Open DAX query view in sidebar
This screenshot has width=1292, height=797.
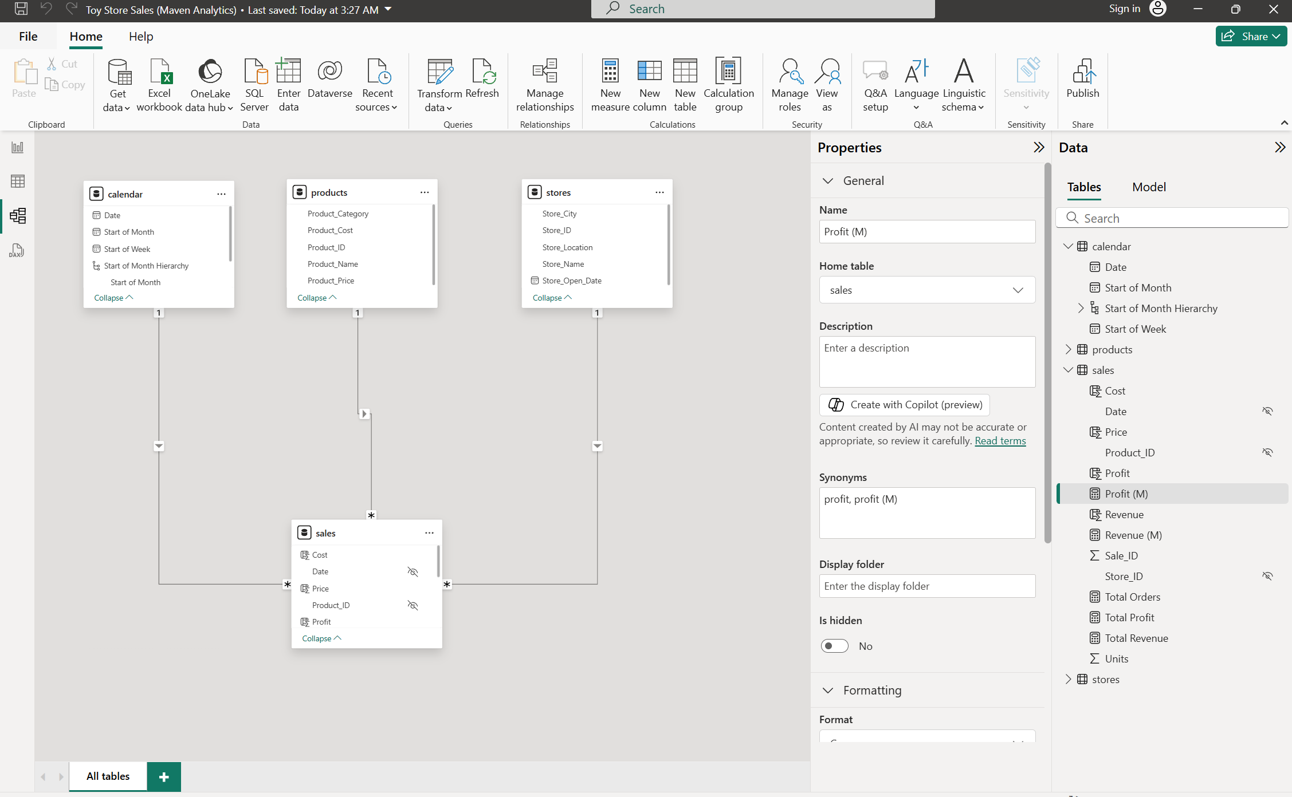pos(17,250)
